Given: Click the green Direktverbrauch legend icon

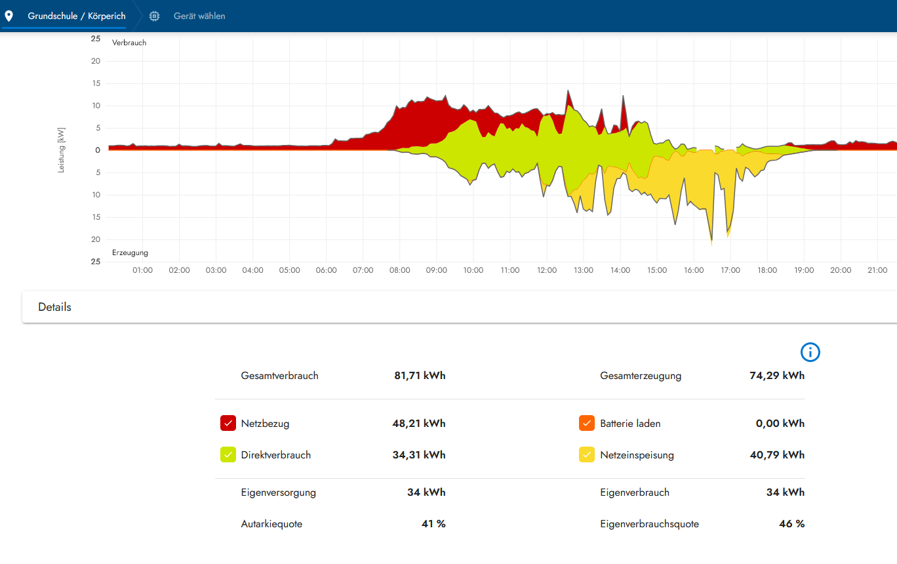Looking at the screenshot, I should 228,454.
